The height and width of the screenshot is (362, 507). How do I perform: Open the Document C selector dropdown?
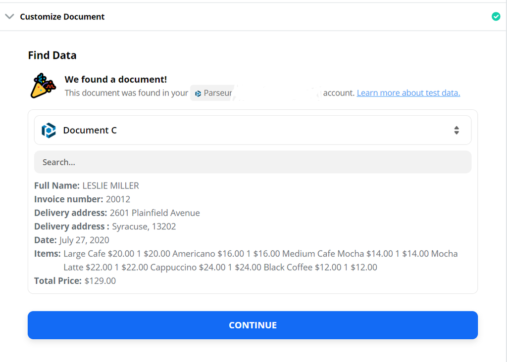[x=253, y=131]
